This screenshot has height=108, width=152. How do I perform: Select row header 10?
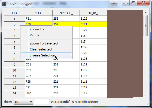point(14,70)
